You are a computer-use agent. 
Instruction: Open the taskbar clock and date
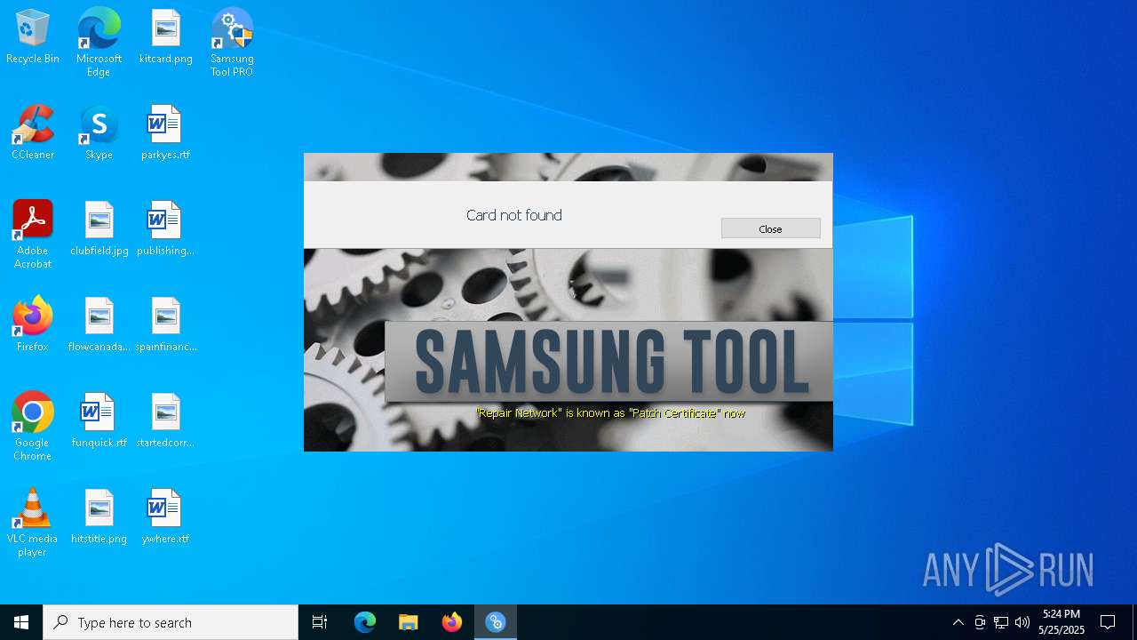(x=1061, y=622)
